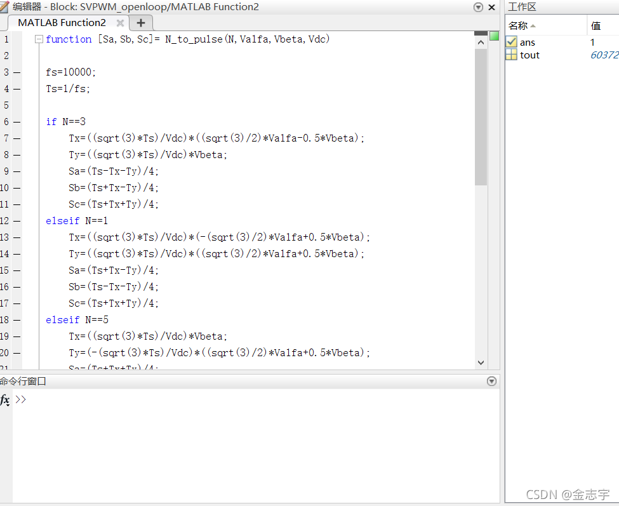The image size is (619, 506).
Task: Click the N_to_pulse function name
Action: click(x=194, y=39)
